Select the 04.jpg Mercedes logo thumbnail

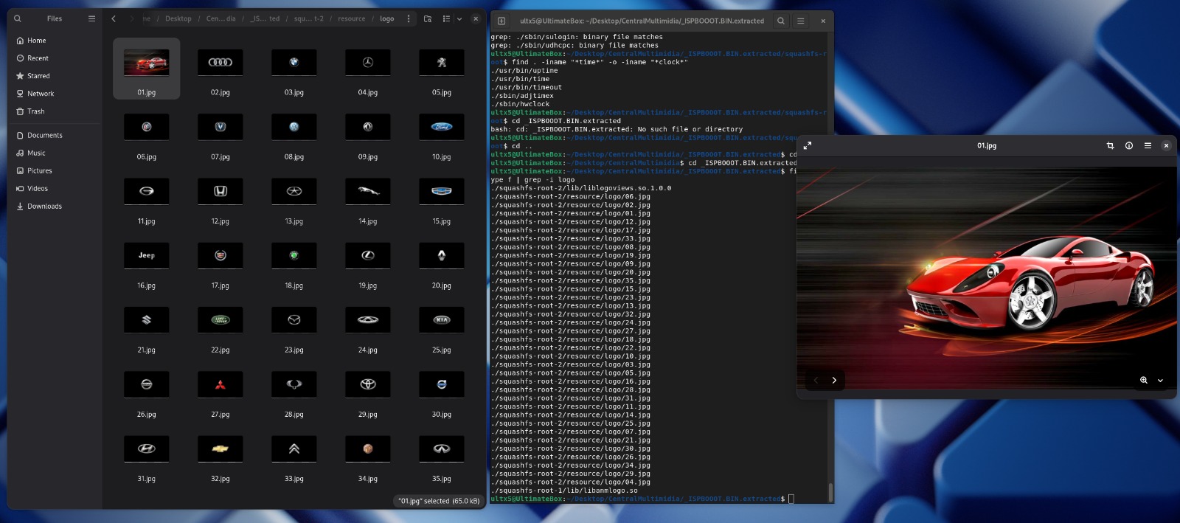pos(367,63)
